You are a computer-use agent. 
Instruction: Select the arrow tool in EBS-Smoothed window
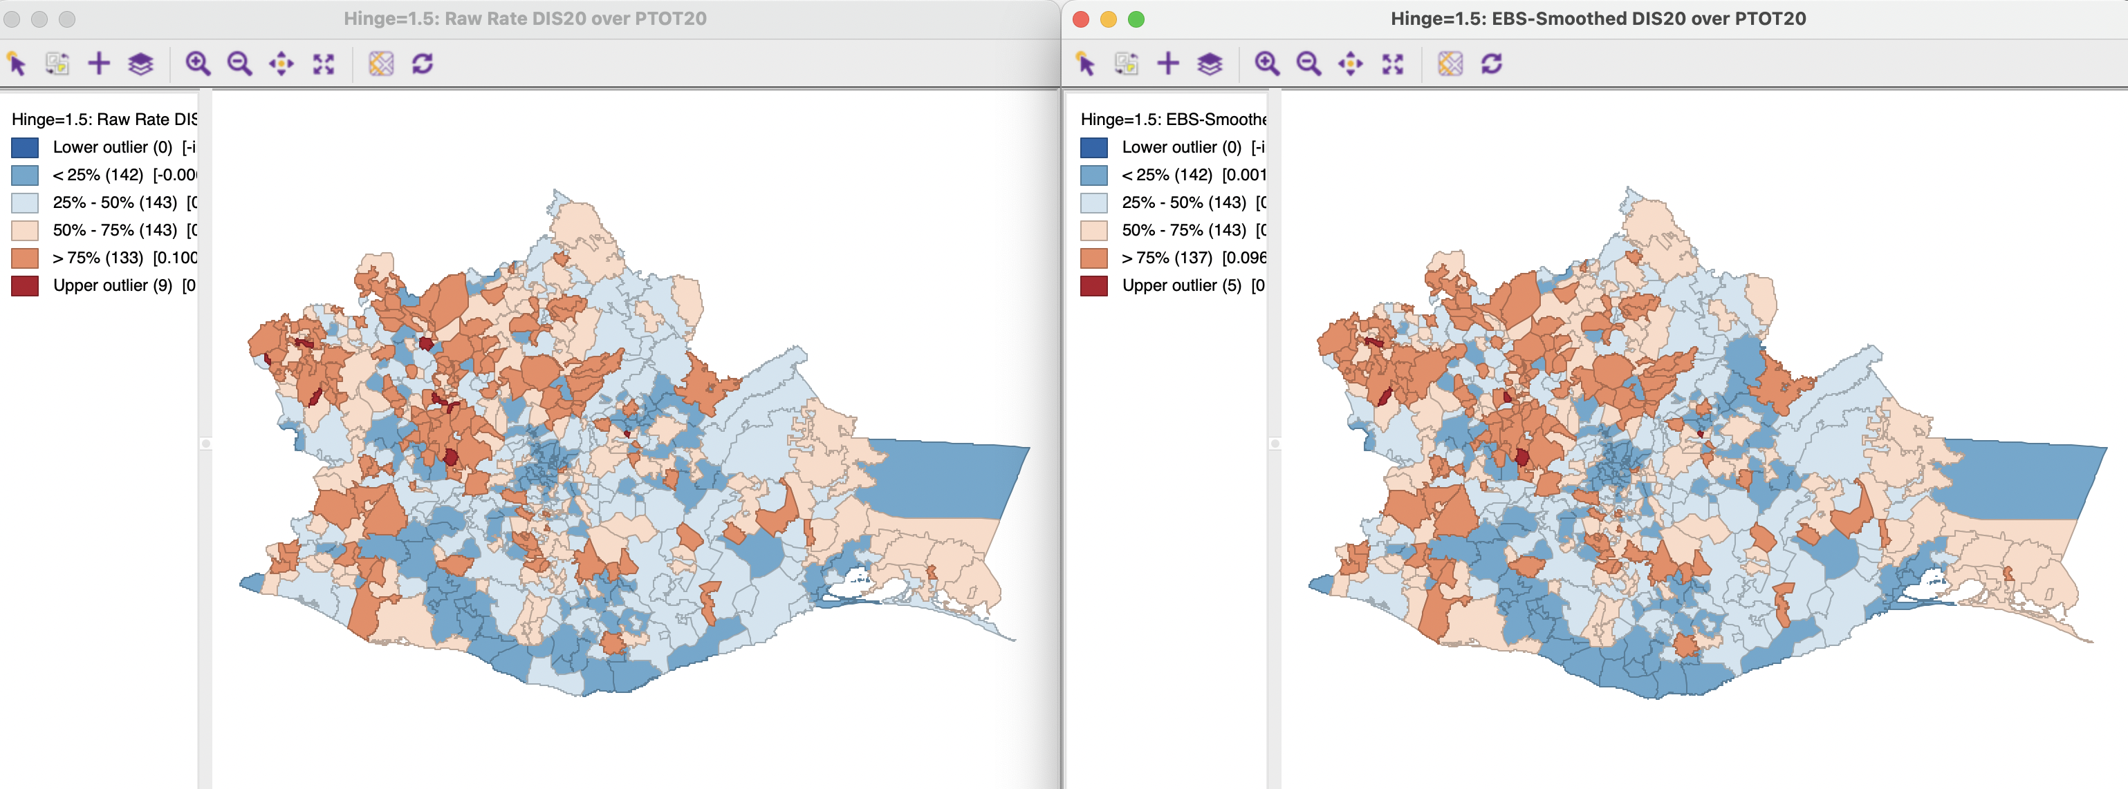(1086, 64)
